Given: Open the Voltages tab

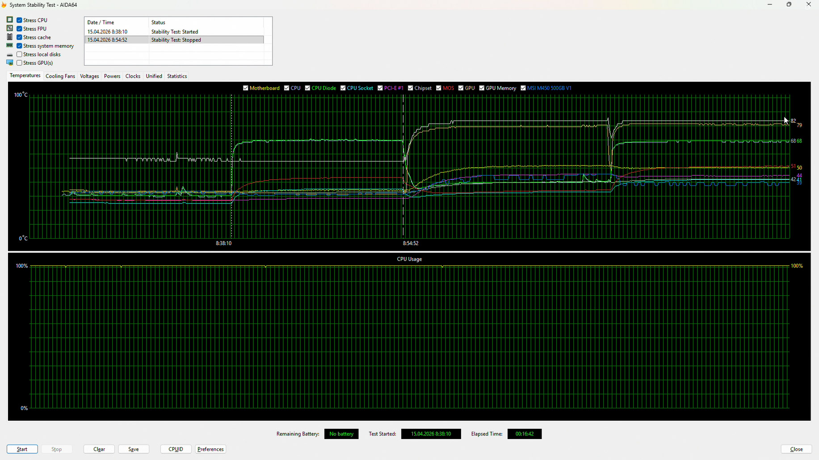Looking at the screenshot, I should pos(89,76).
